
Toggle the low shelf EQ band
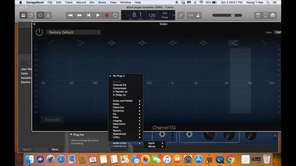point(81,43)
